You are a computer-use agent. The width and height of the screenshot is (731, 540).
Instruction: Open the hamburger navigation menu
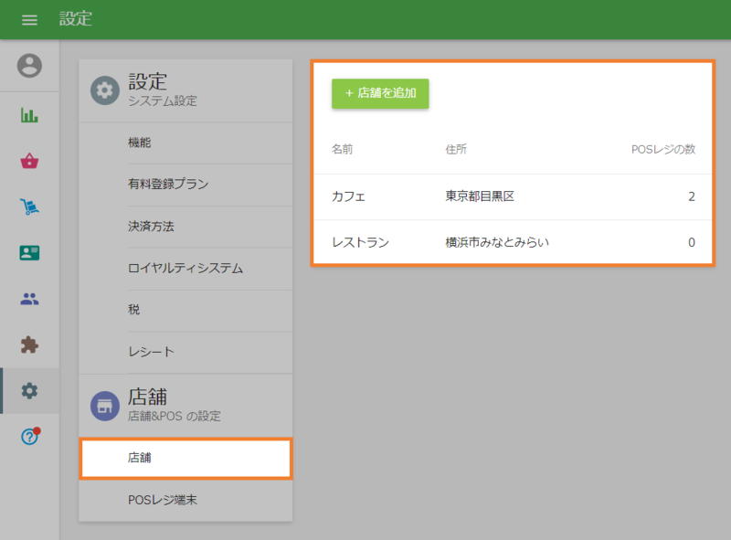(29, 19)
